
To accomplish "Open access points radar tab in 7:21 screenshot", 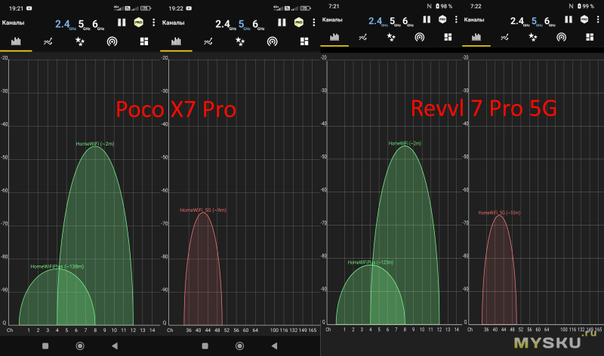I will tap(420, 37).
